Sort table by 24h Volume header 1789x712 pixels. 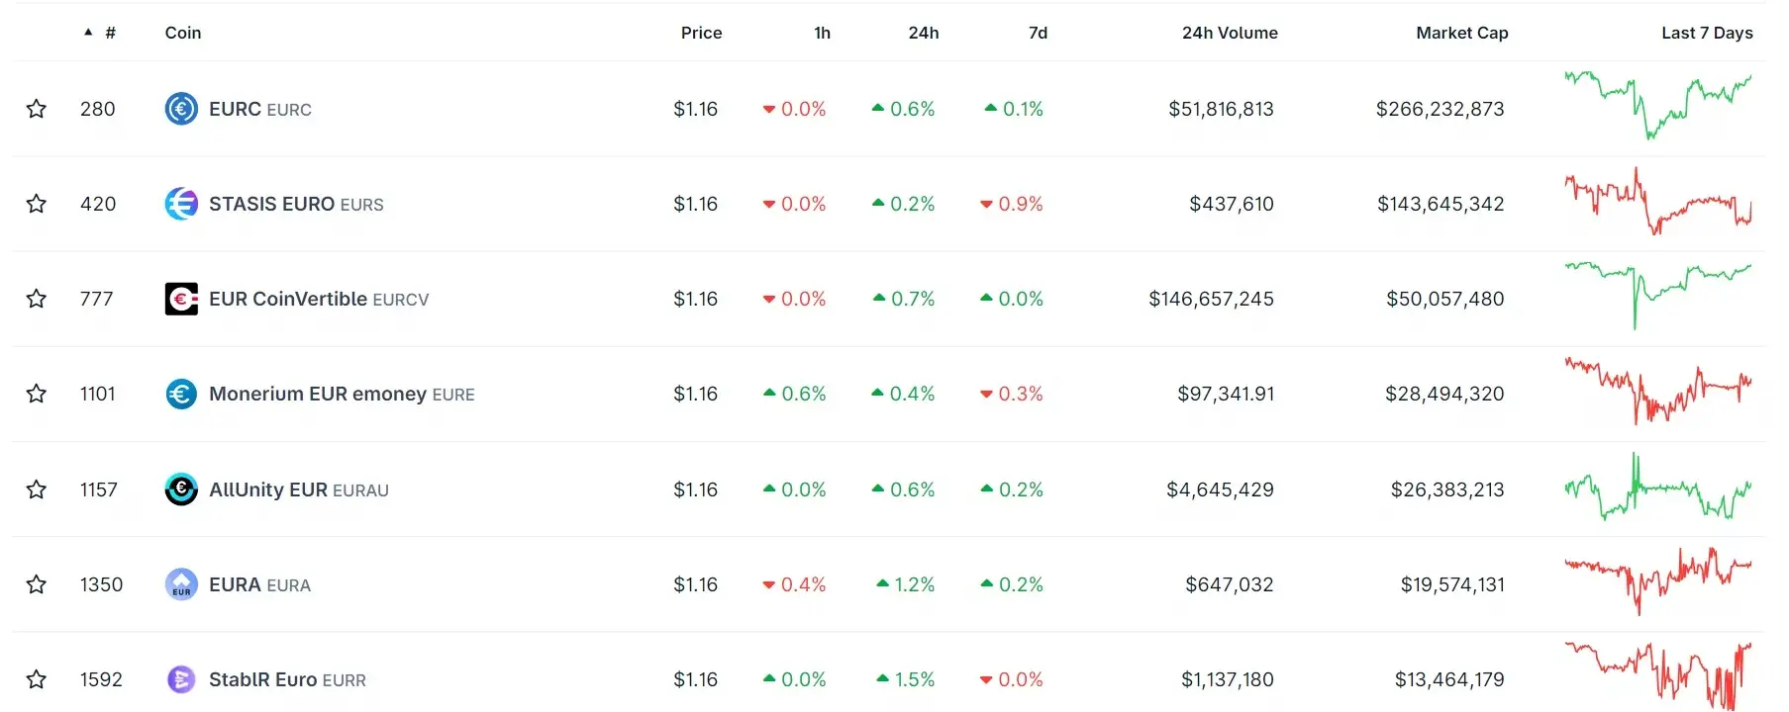coord(1229,33)
